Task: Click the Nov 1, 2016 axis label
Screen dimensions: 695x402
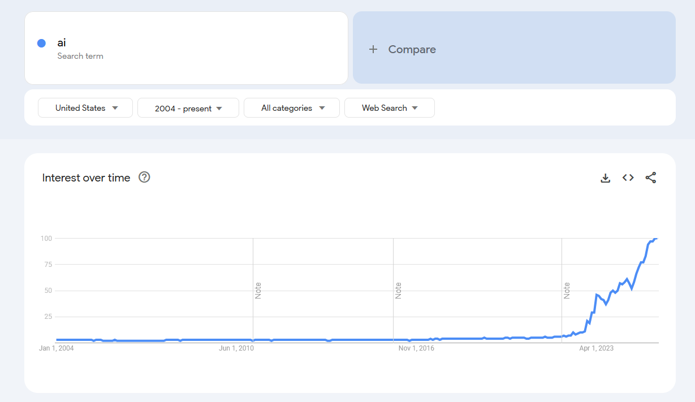Action: 416,348
